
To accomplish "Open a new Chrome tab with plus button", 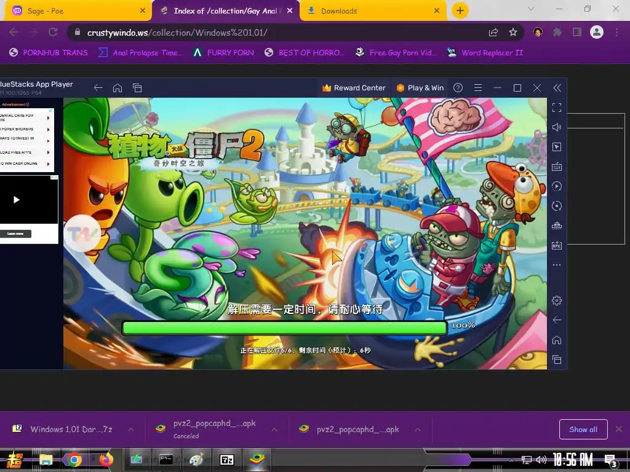I will (x=460, y=10).
